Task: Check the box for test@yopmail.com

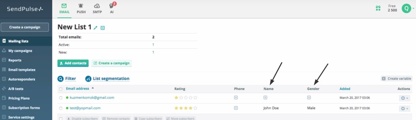Action: pyautogui.click(x=61, y=108)
